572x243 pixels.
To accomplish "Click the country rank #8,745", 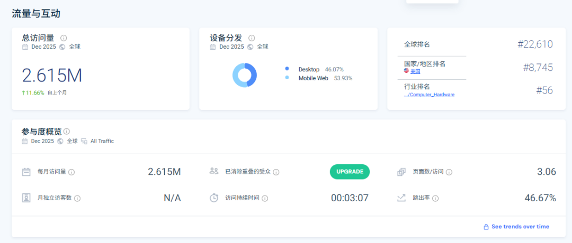I will point(538,68).
